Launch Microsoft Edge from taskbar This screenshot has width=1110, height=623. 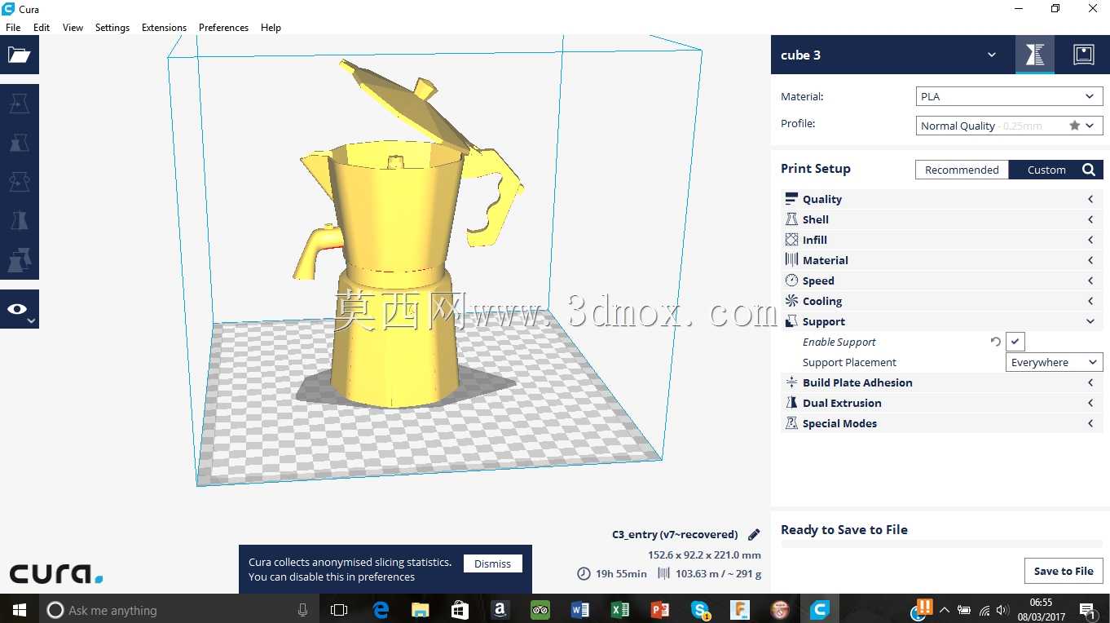[x=381, y=610]
